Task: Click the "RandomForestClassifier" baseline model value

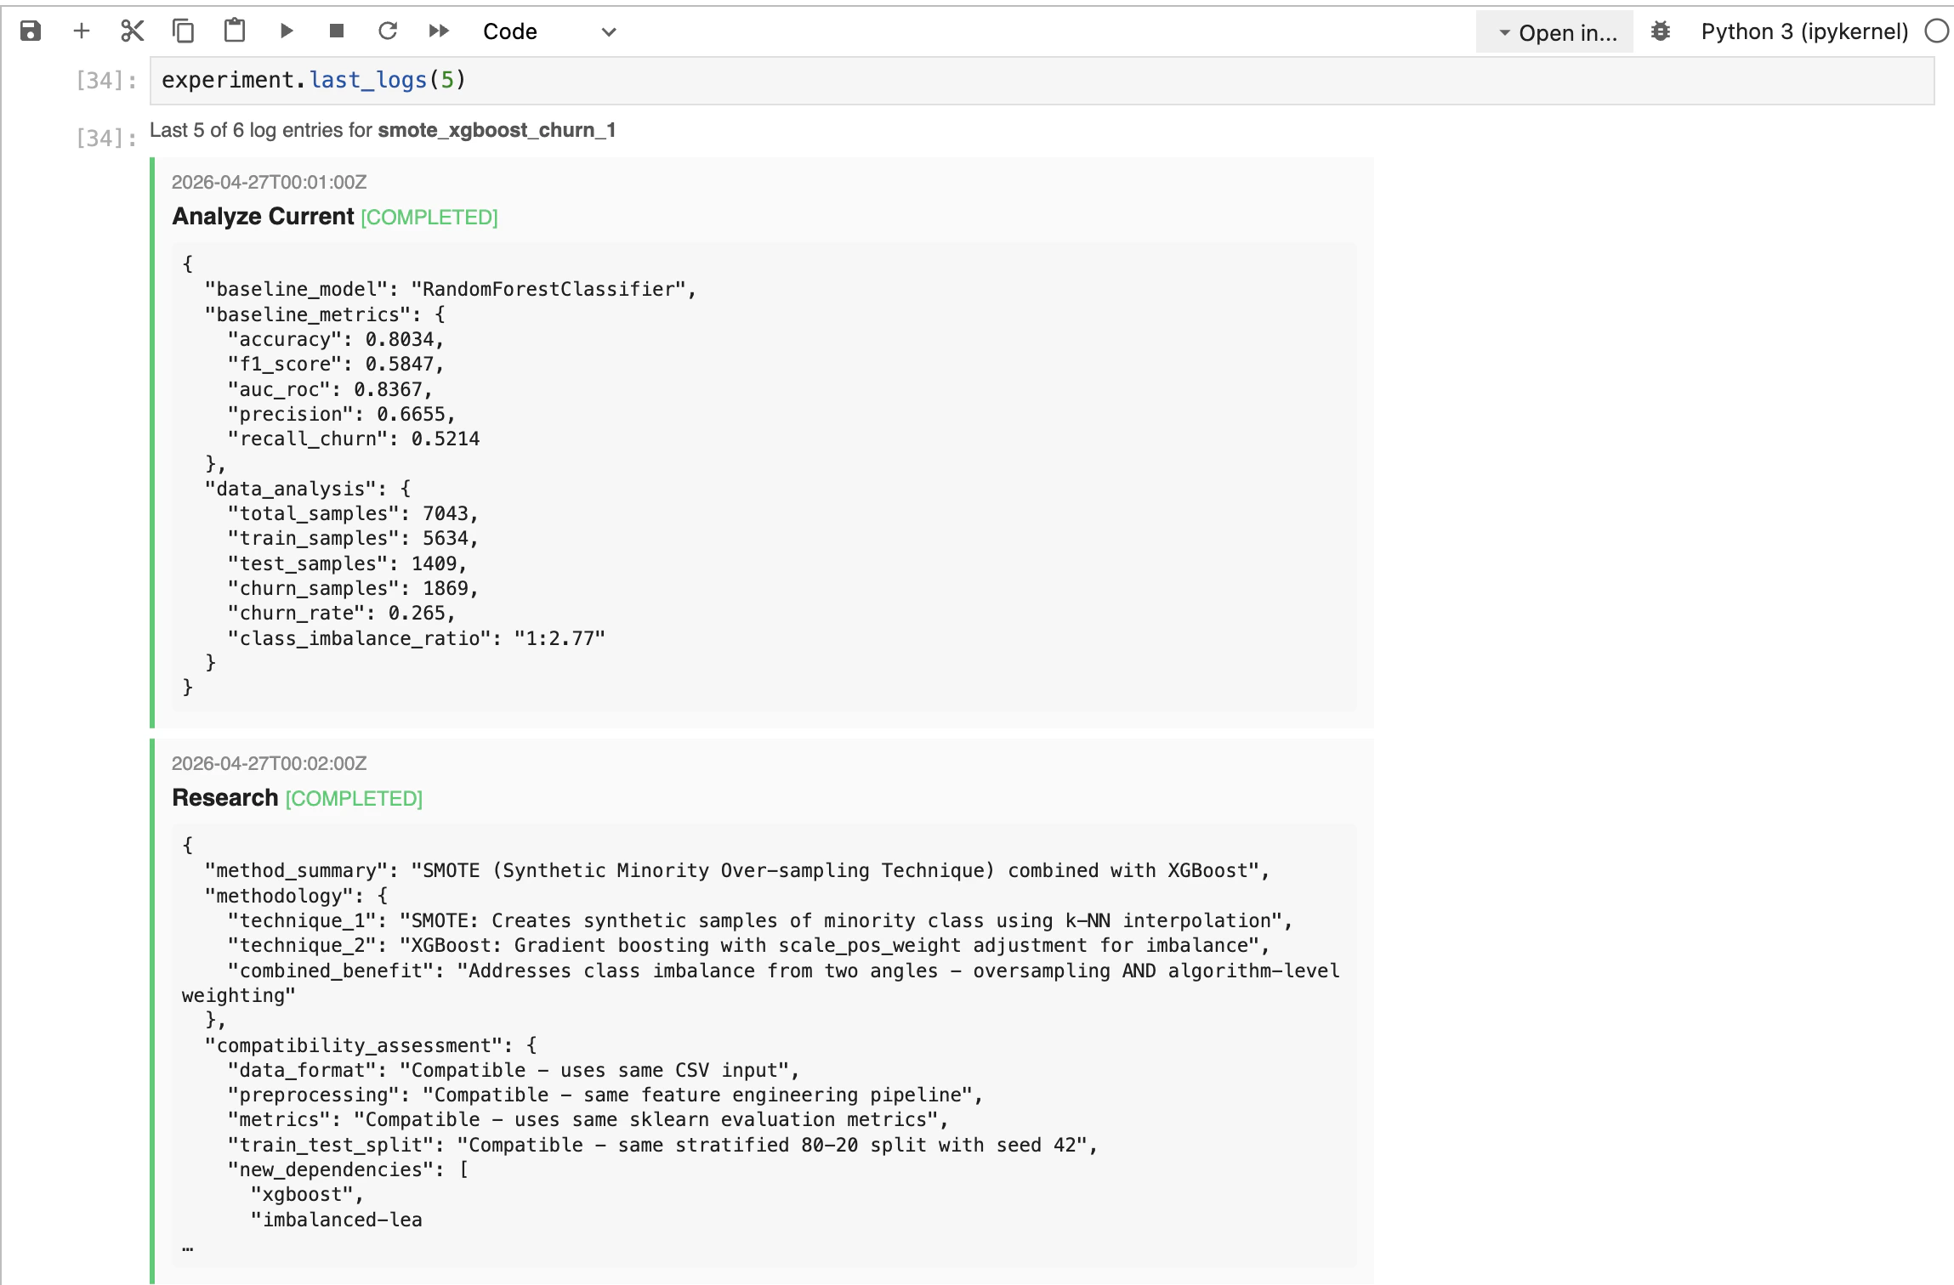Action: point(548,290)
